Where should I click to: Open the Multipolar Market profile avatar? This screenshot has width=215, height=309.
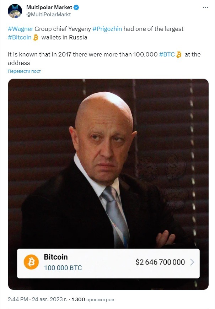tap(15, 11)
